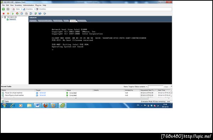Click the Clear filter button
The image size is (213, 140).
point(166,87)
